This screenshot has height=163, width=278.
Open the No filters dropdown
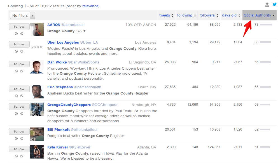tap(22, 16)
